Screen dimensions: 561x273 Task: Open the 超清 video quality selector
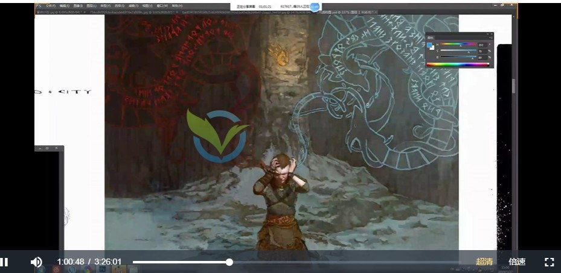click(x=484, y=262)
